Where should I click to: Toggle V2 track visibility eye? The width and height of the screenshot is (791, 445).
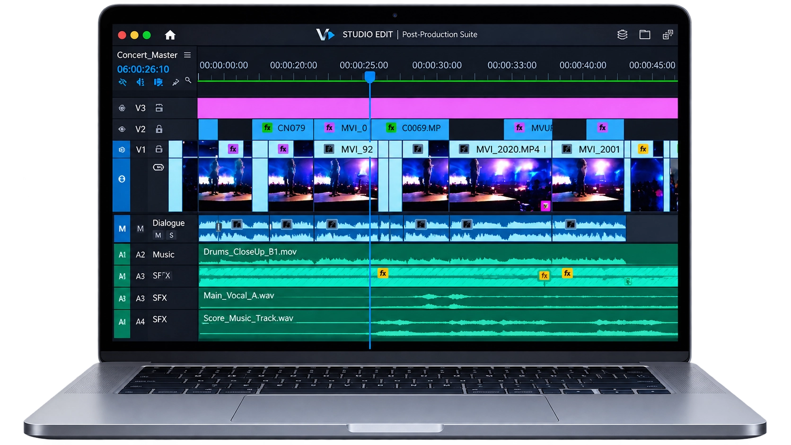pyautogui.click(x=122, y=129)
